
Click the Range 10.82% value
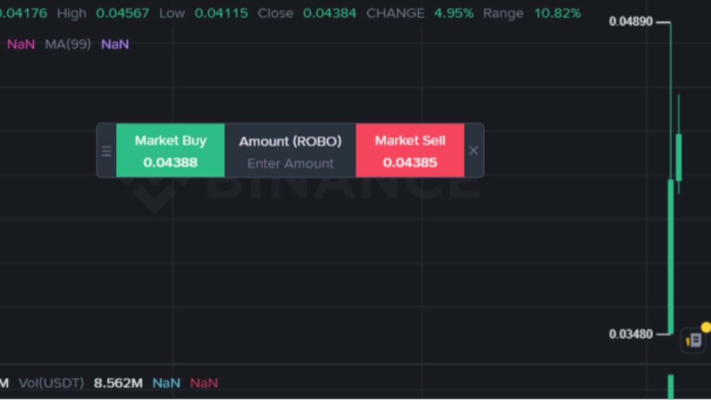pyautogui.click(x=557, y=13)
